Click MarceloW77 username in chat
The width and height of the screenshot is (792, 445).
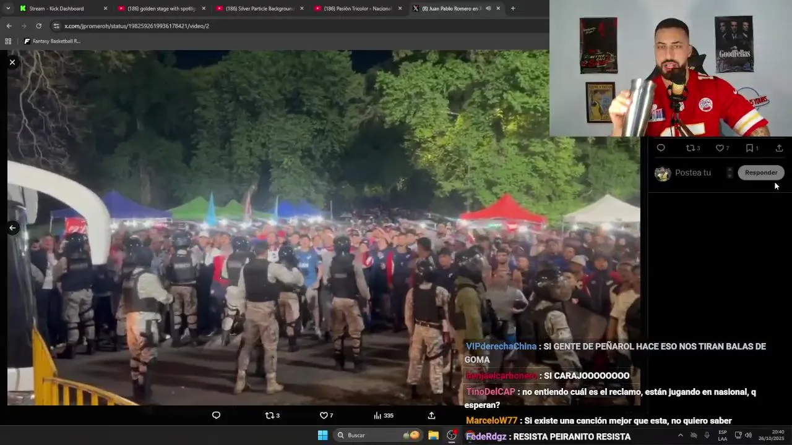pyautogui.click(x=492, y=420)
